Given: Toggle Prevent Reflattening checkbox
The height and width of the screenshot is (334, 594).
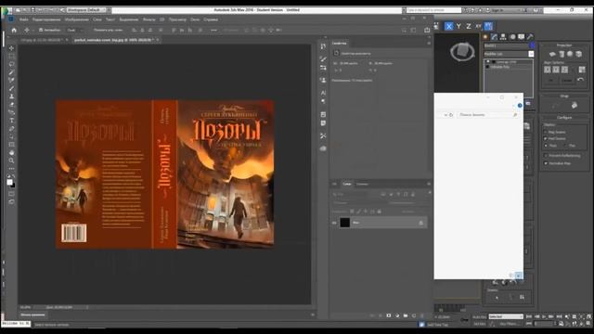Looking at the screenshot, I should 546,156.
